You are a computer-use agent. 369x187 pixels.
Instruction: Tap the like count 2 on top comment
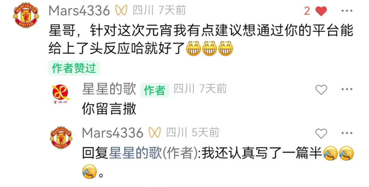pos(307,11)
